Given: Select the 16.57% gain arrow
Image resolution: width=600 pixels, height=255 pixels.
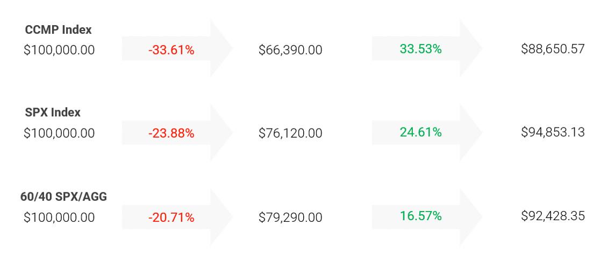Looking at the screenshot, I should (427, 216).
